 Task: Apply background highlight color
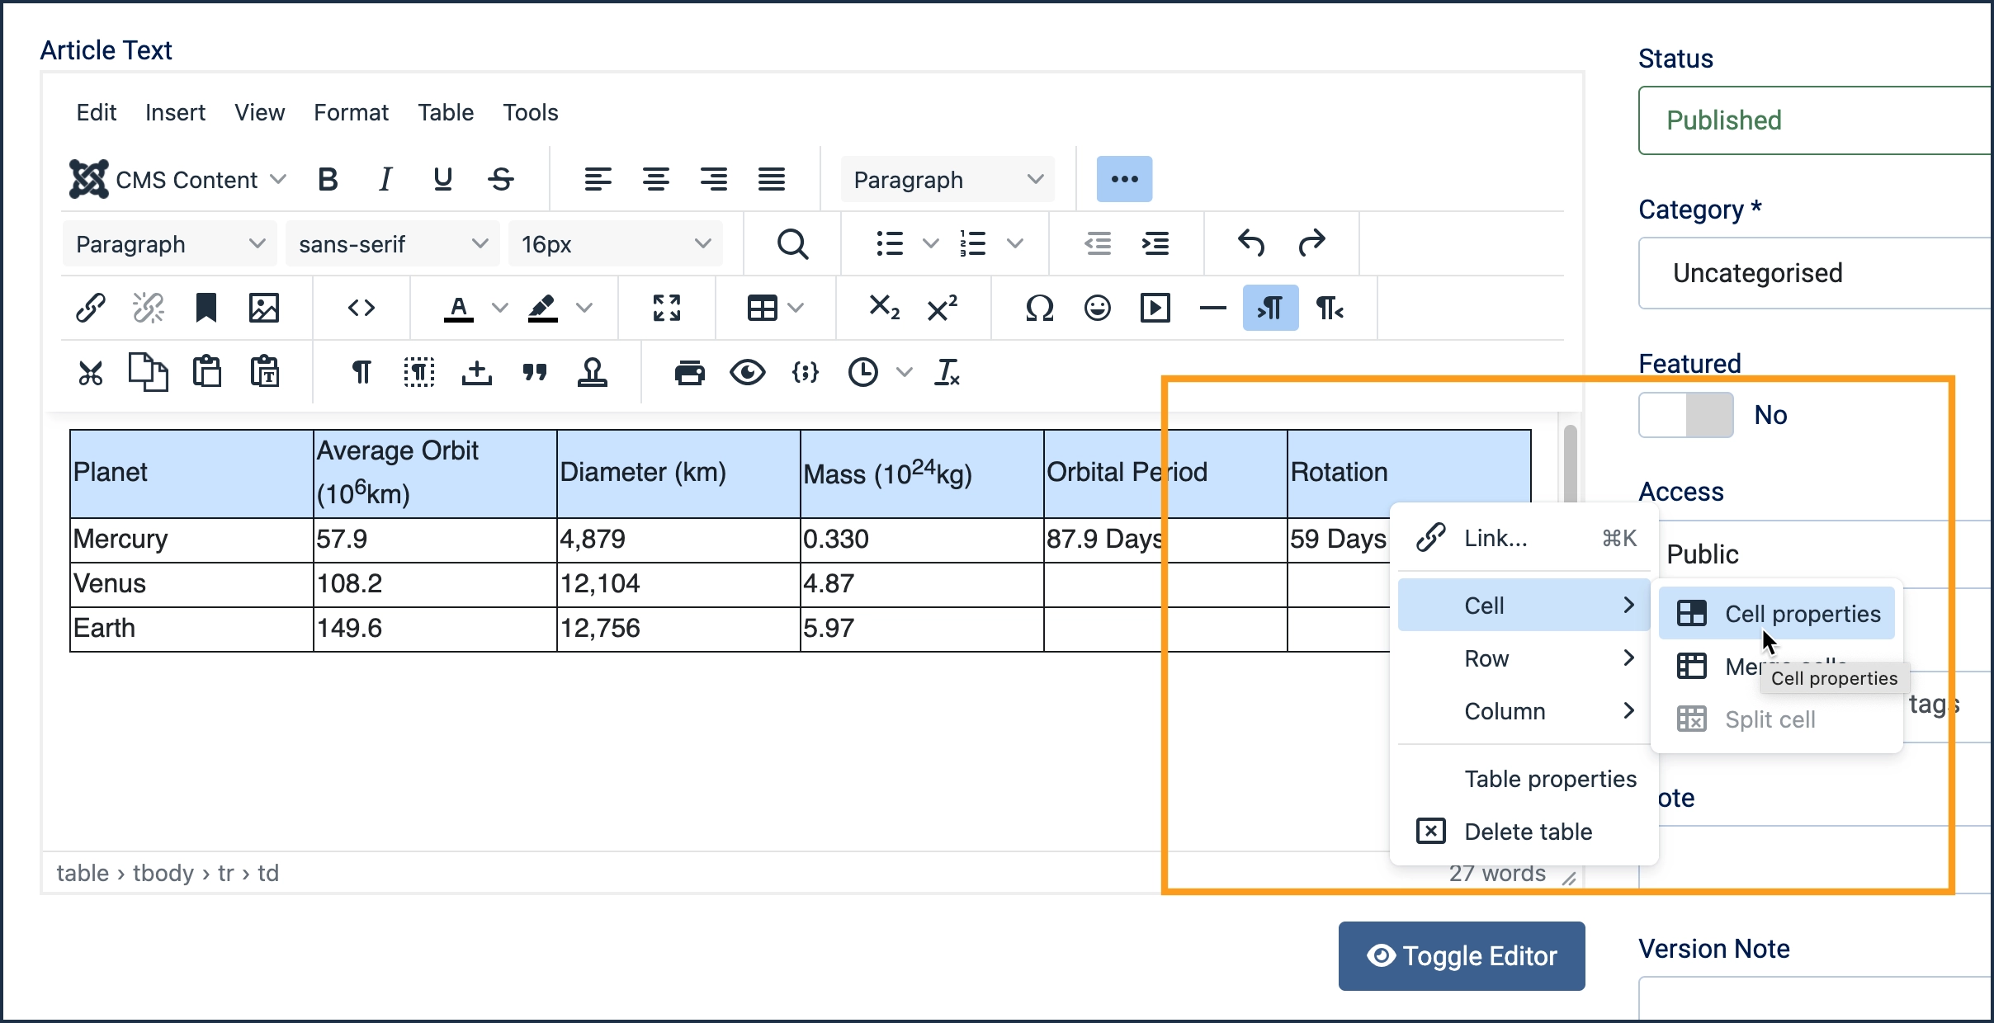pos(543,308)
